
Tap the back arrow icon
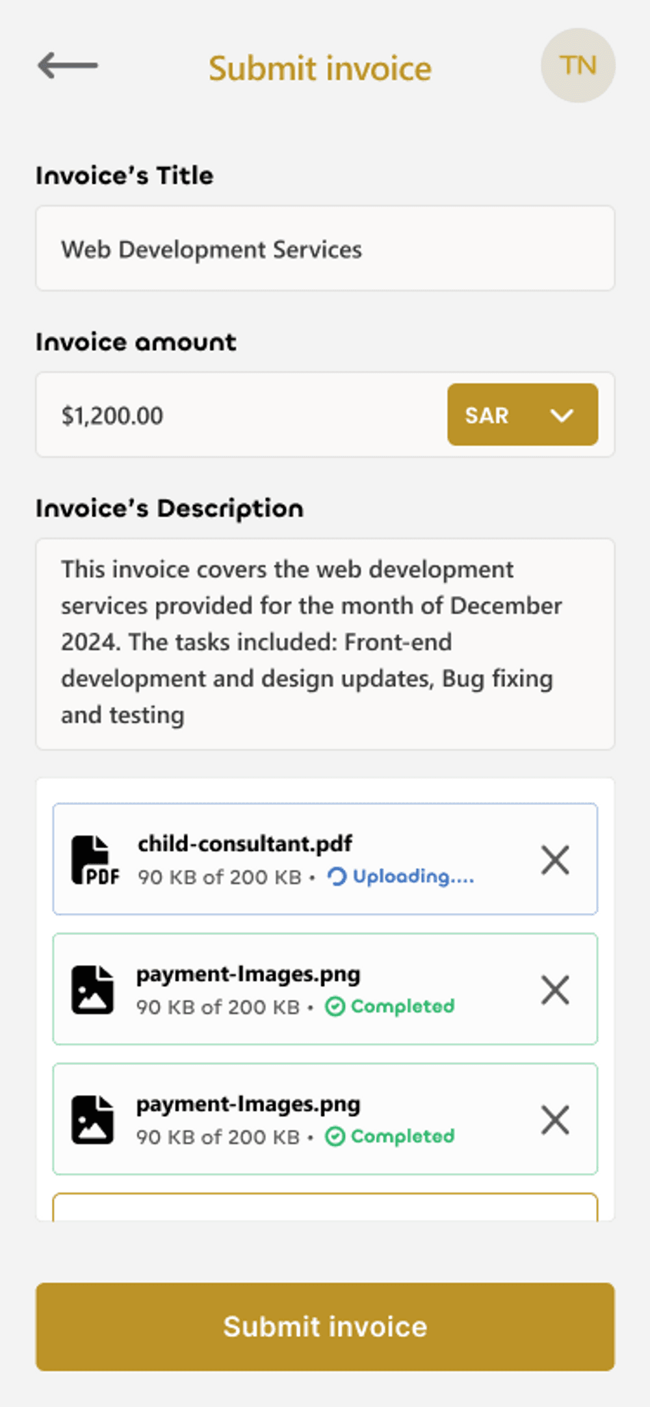point(68,66)
